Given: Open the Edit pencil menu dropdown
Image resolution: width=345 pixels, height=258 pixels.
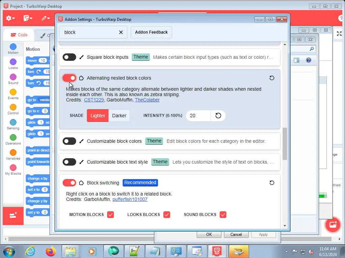Looking at the screenshot, I should point(45,18).
